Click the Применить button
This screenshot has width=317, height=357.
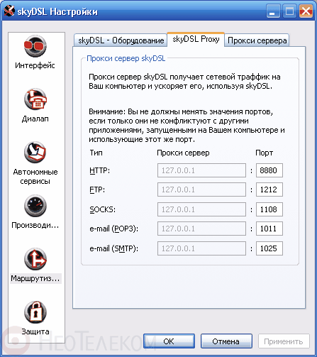tap(284, 341)
